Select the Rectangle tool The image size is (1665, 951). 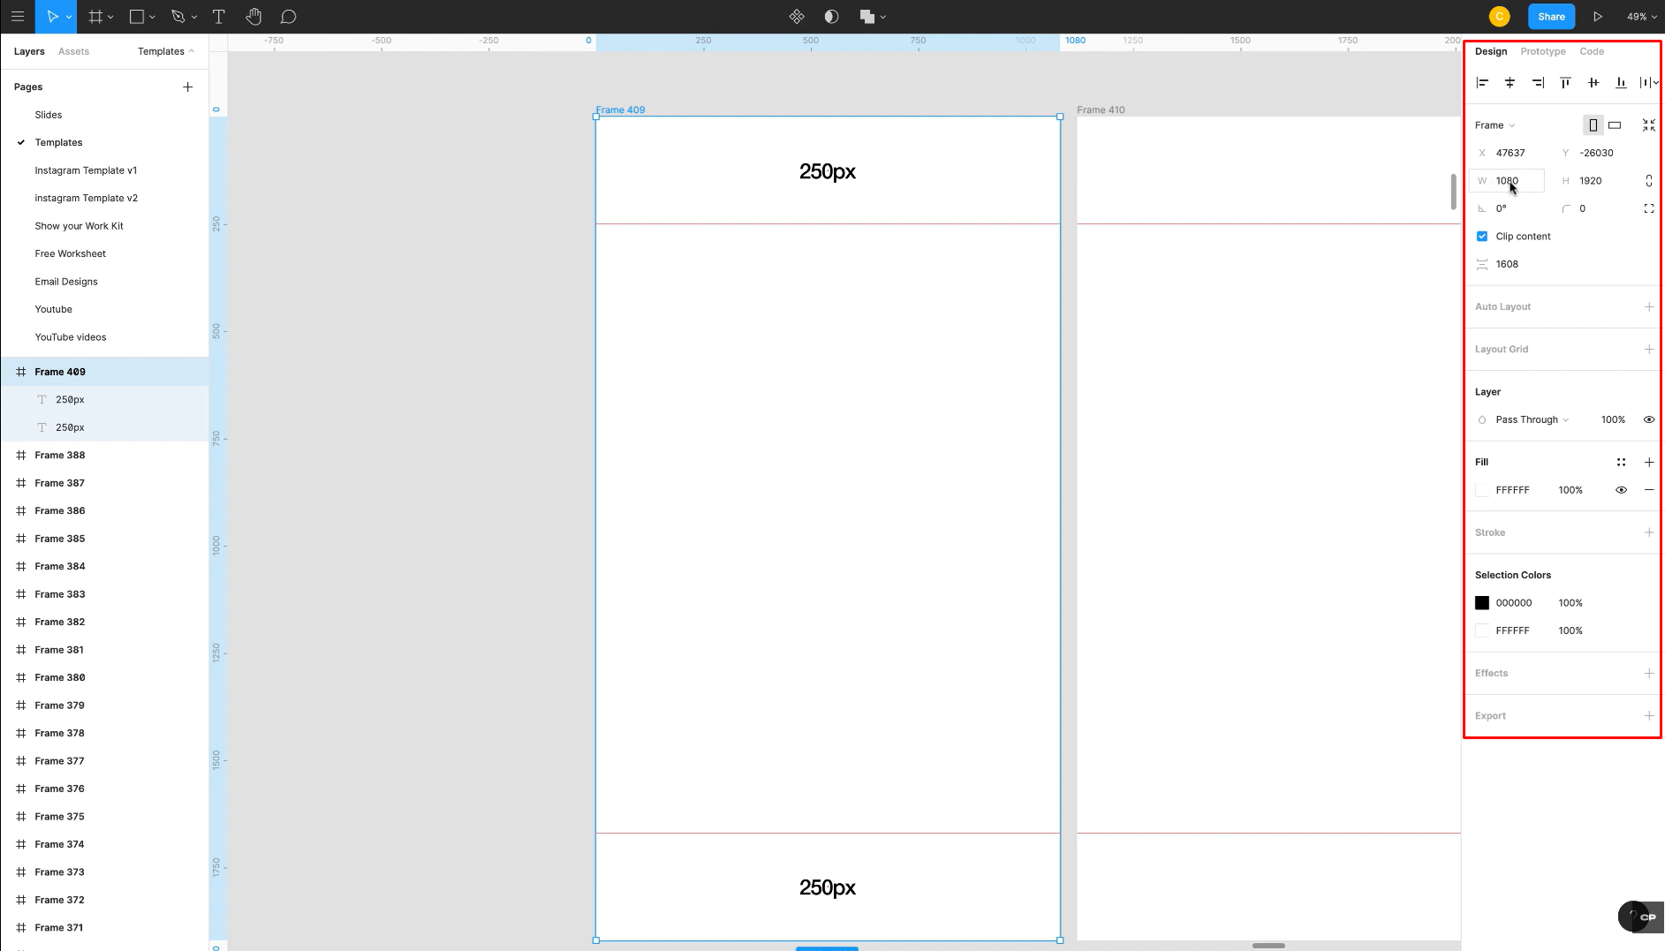tap(135, 16)
